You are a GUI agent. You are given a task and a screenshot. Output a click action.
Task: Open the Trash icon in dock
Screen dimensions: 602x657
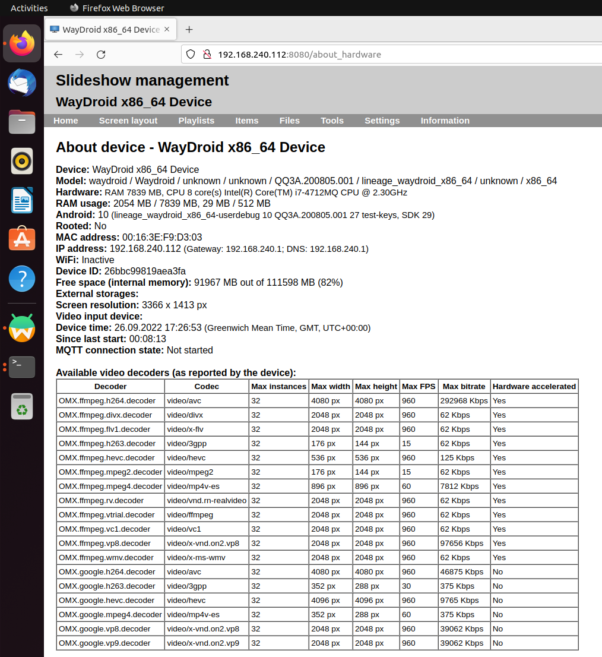[x=22, y=406]
